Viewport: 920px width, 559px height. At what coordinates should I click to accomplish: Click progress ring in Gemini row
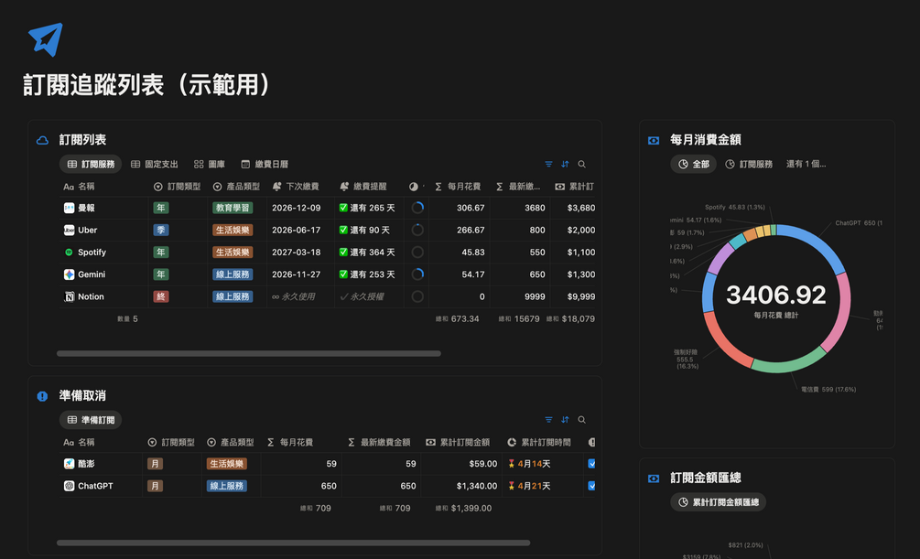[x=417, y=274]
